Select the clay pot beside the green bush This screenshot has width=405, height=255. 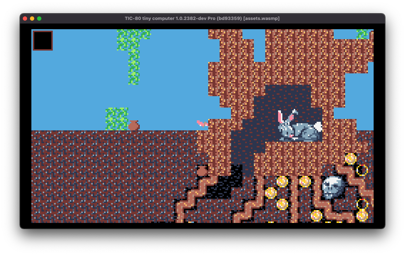[134, 125]
